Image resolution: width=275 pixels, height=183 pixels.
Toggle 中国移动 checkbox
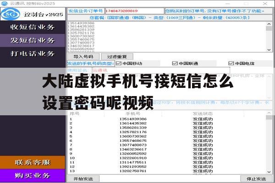119,64
